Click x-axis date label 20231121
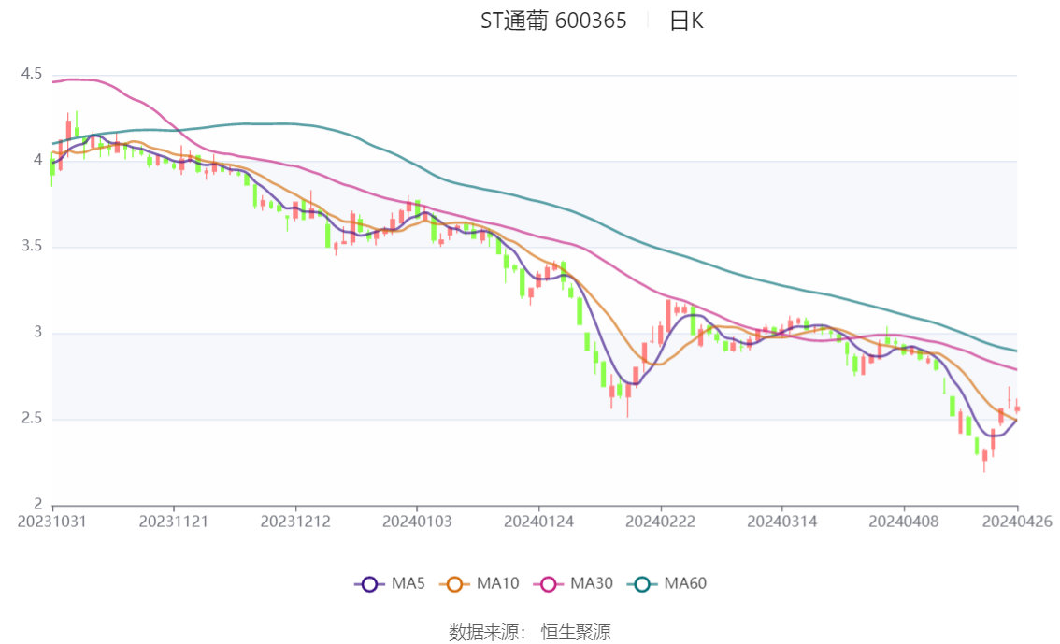 tap(174, 522)
